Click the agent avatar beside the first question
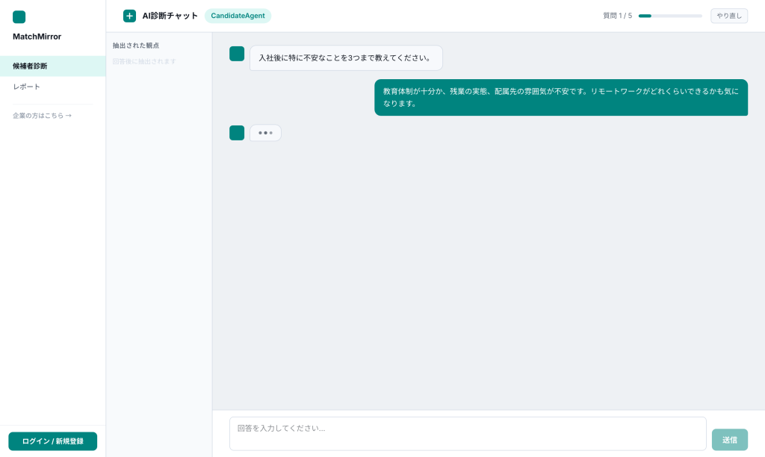Viewport: 765px width, 457px height. point(237,54)
